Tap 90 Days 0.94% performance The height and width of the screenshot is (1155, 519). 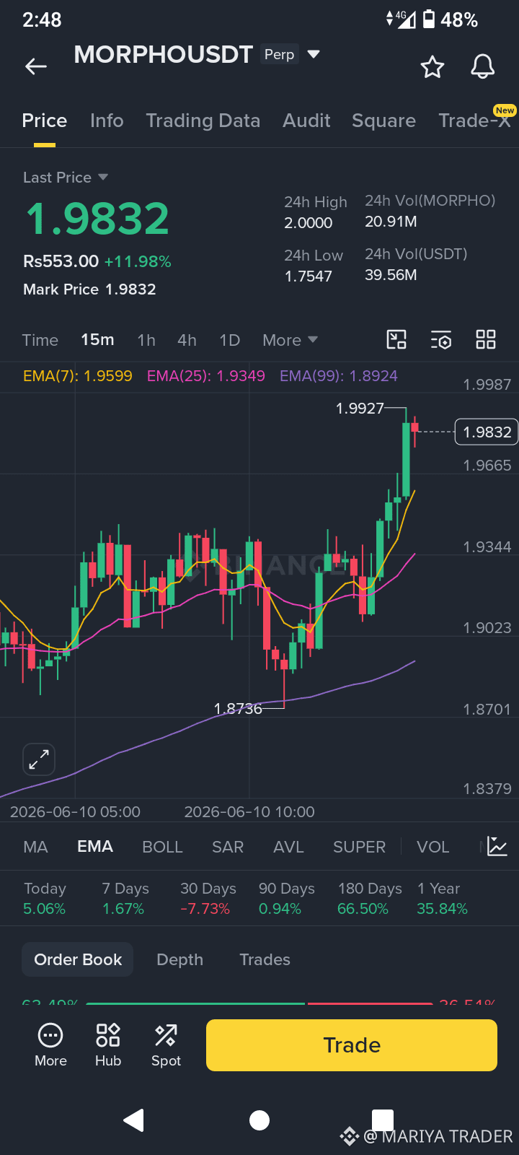(287, 898)
